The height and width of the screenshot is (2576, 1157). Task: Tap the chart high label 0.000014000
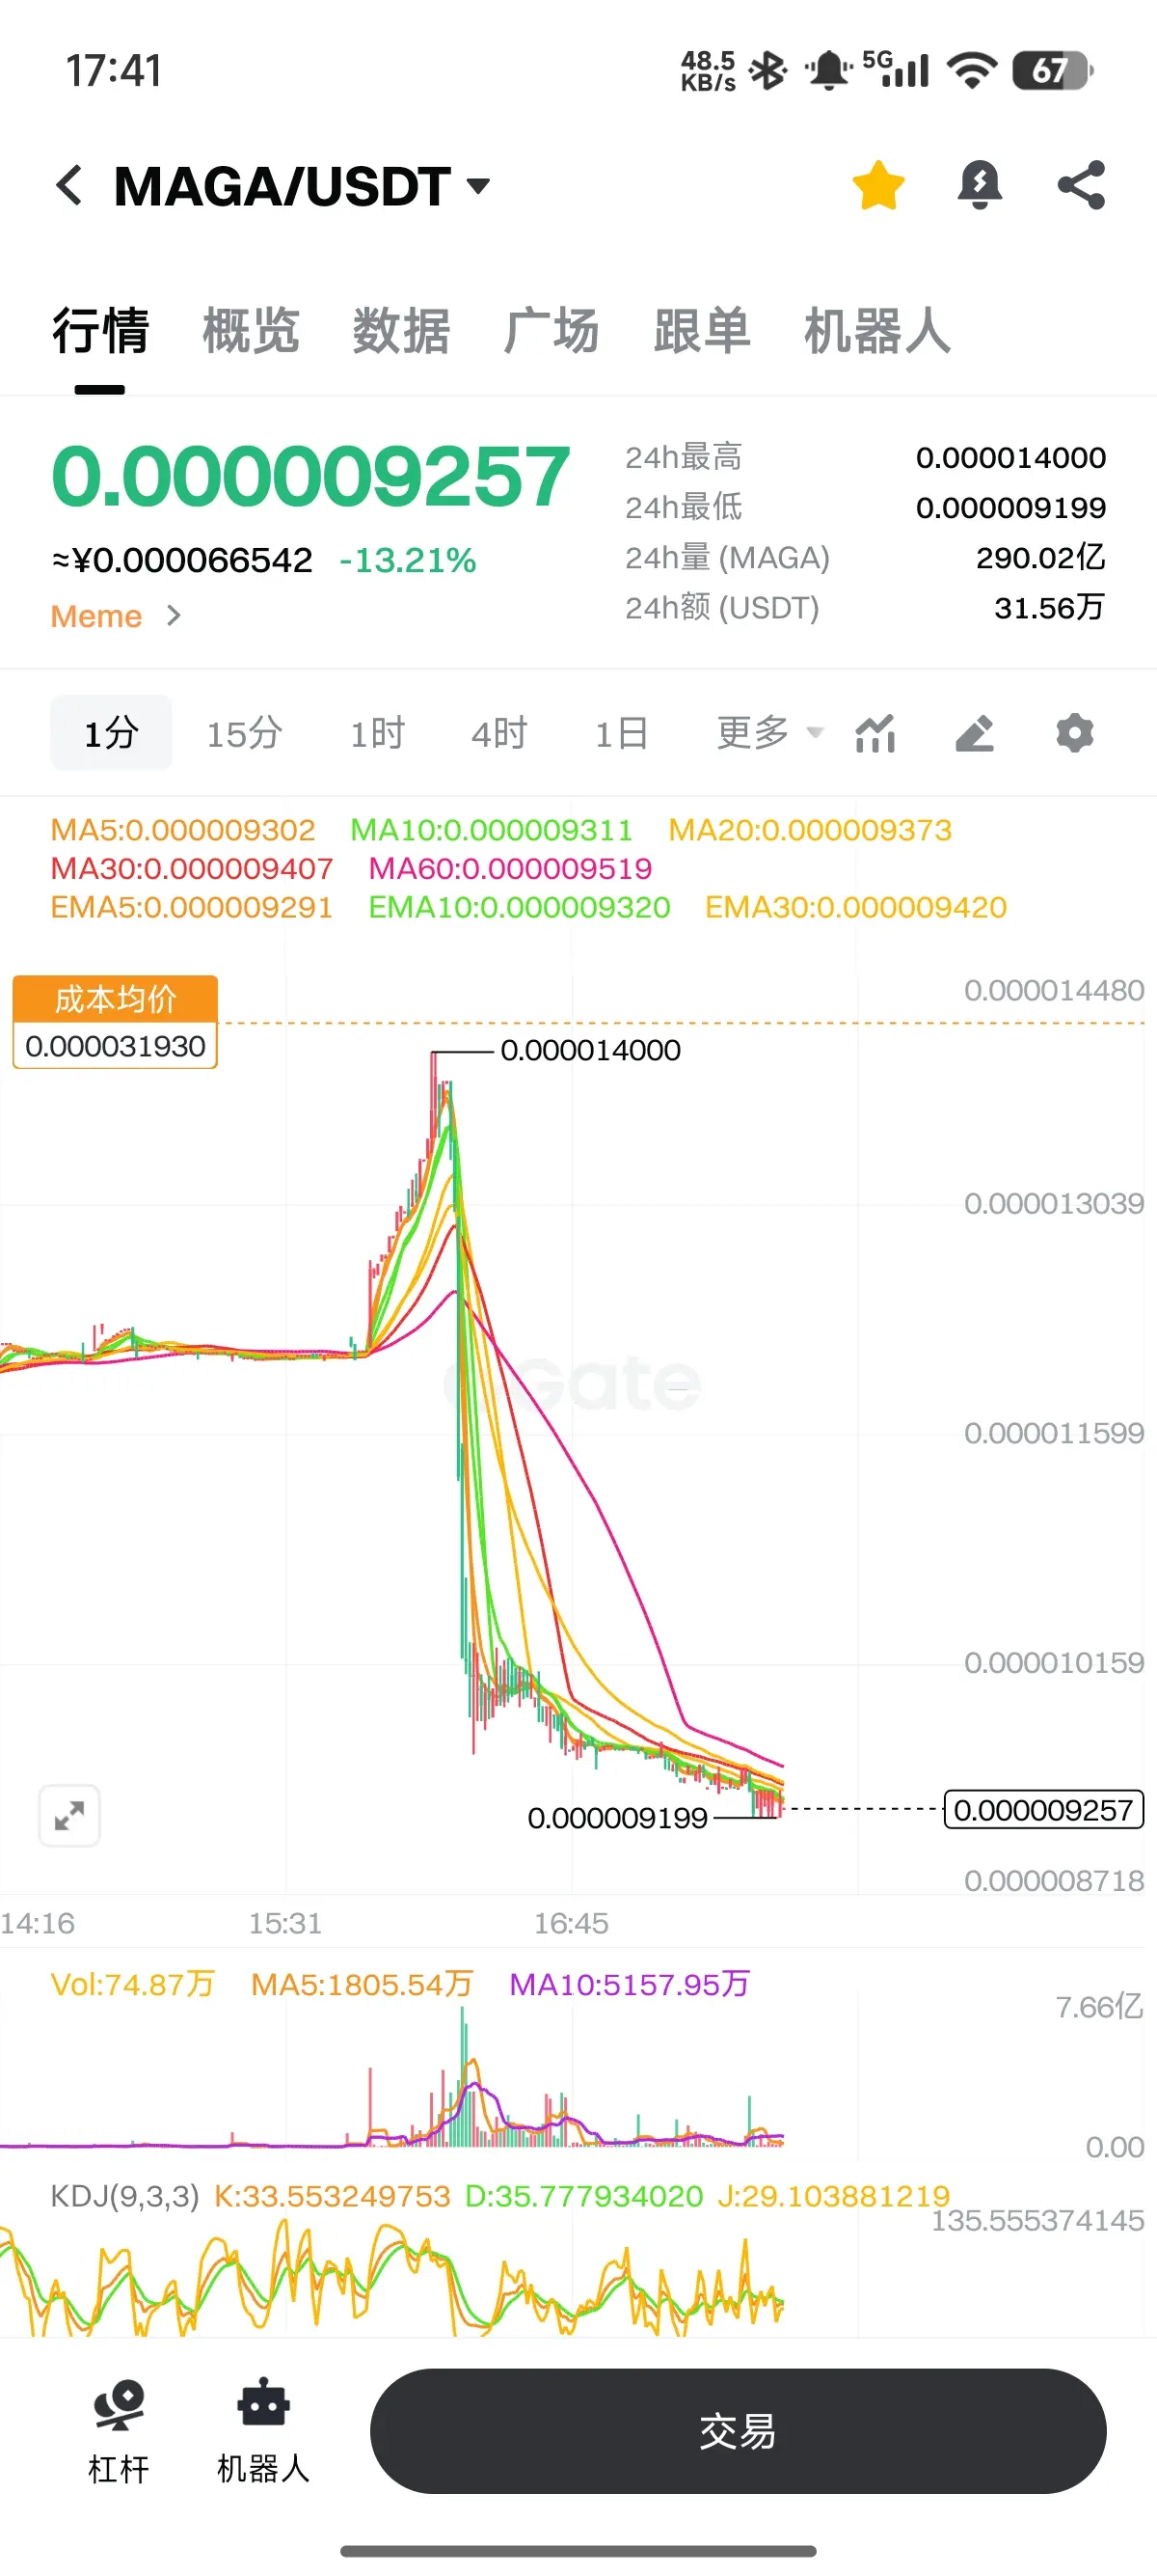click(x=590, y=1050)
